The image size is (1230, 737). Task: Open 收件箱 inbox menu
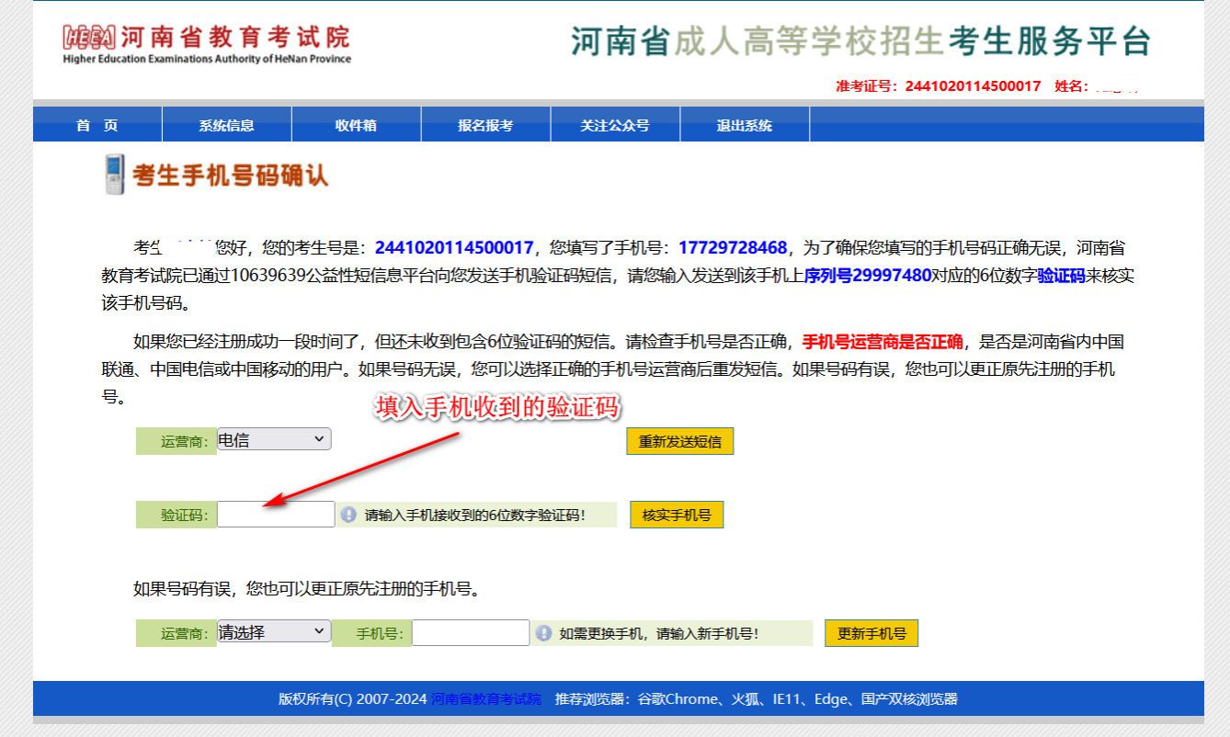point(356,126)
